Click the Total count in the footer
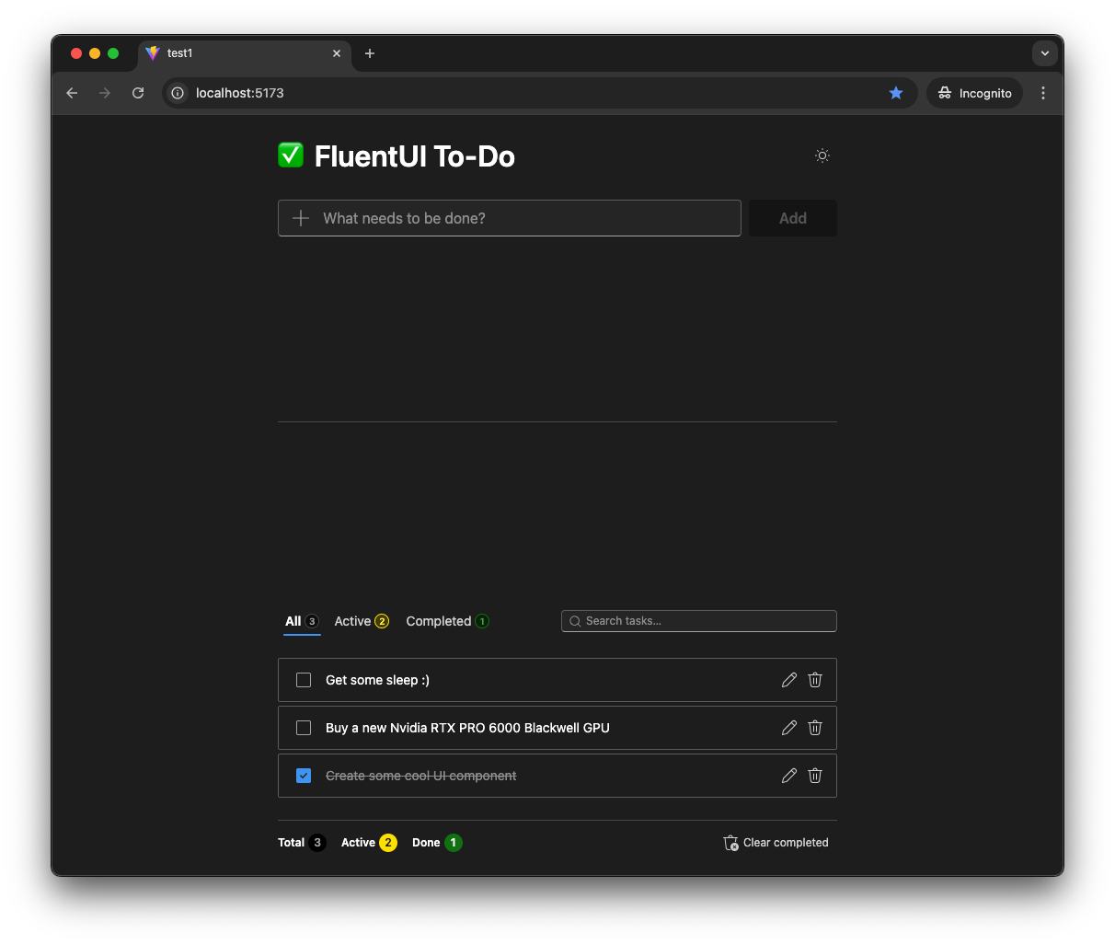1115x944 pixels. (317, 843)
